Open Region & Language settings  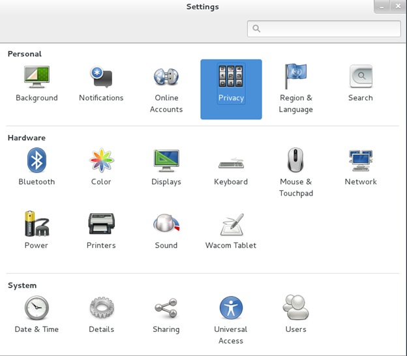295,78
